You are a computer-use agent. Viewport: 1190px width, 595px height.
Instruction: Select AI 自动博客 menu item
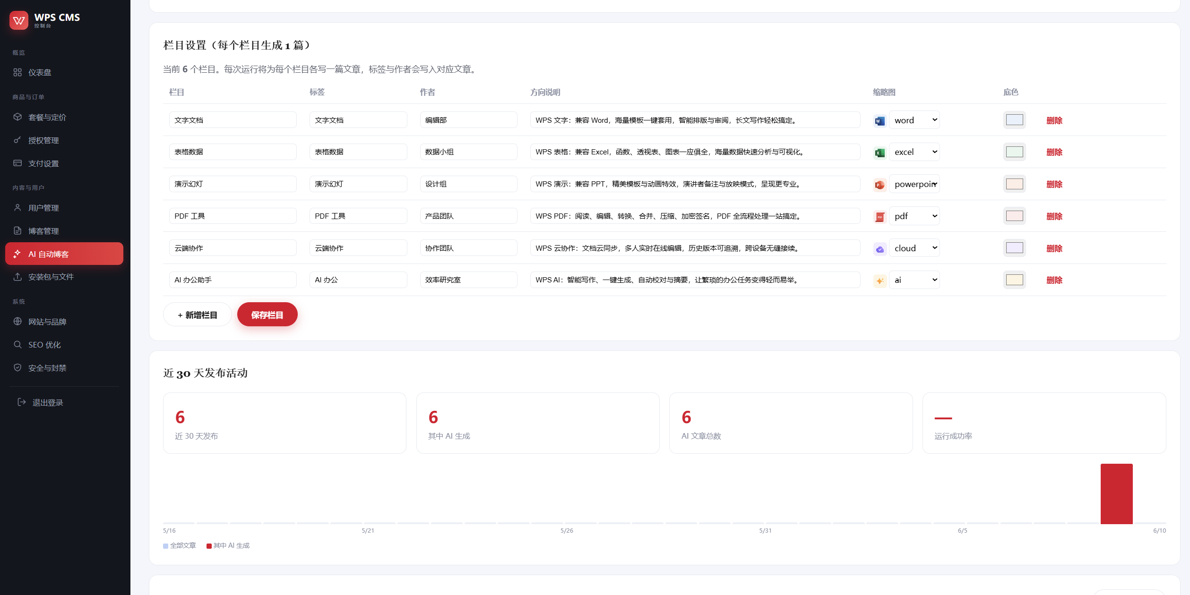(64, 254)
